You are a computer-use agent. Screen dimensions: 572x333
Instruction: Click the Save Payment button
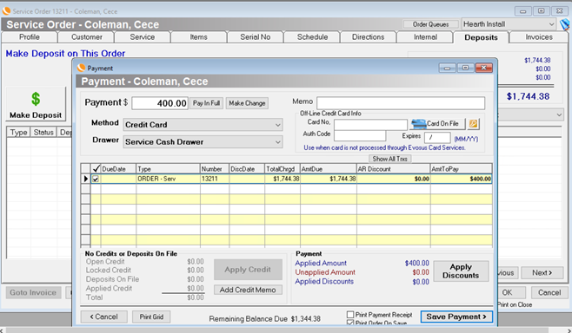point(456,317)
